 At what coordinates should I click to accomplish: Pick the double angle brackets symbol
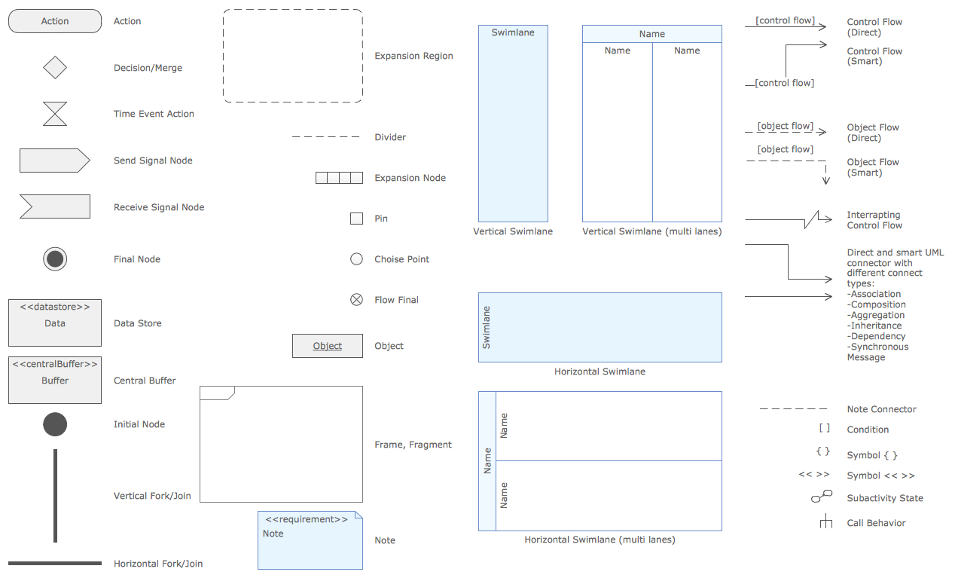814,475
